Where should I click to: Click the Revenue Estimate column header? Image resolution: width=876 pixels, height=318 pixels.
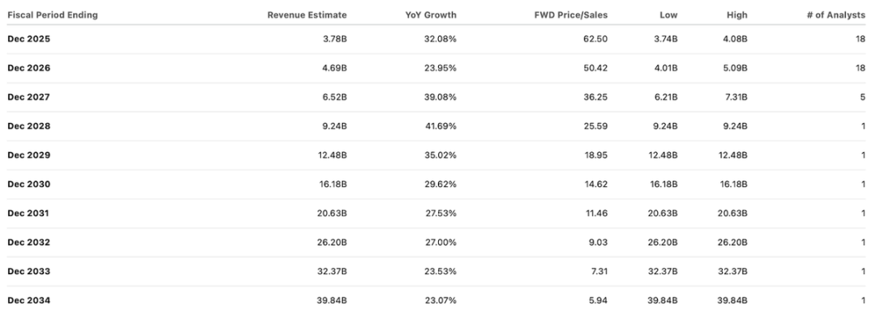coord(307,15)
